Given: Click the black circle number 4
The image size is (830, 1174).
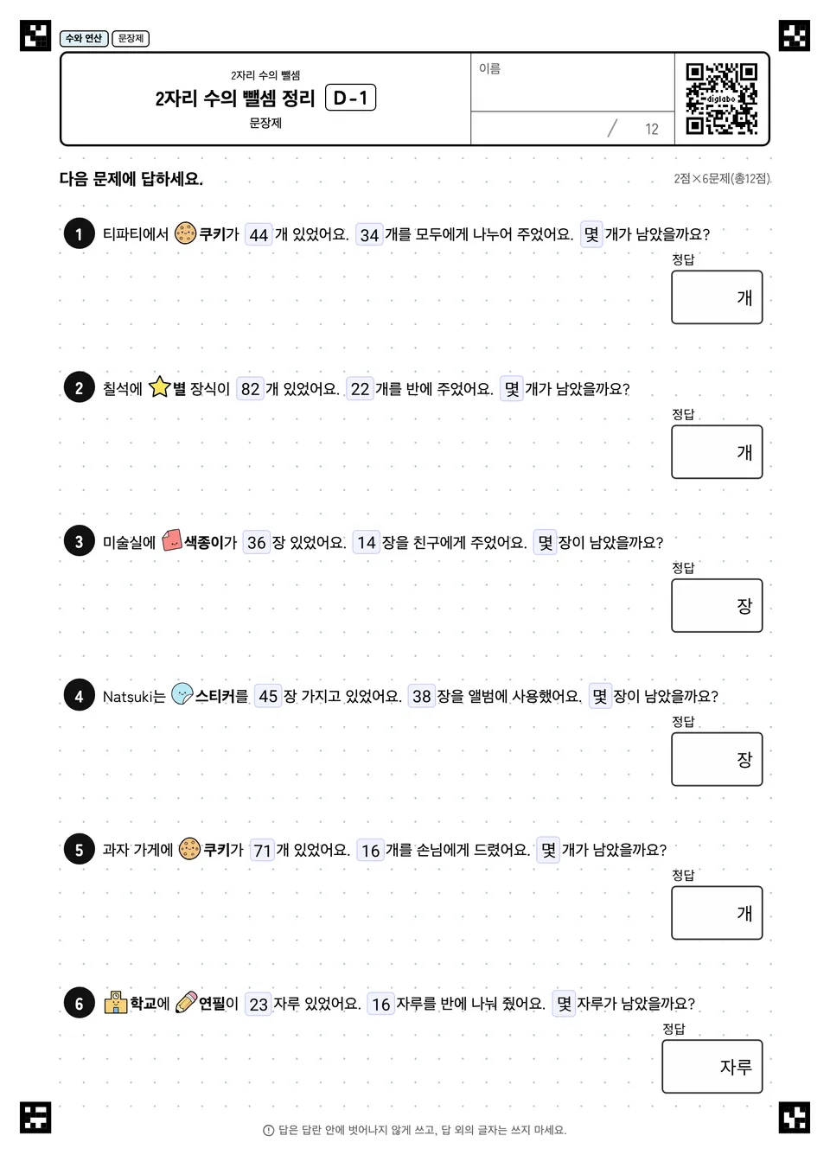Looking at the screenshot, I should coord(79,695).
